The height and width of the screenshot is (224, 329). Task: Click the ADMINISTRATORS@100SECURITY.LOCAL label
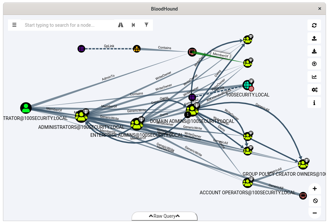[81, 127]
